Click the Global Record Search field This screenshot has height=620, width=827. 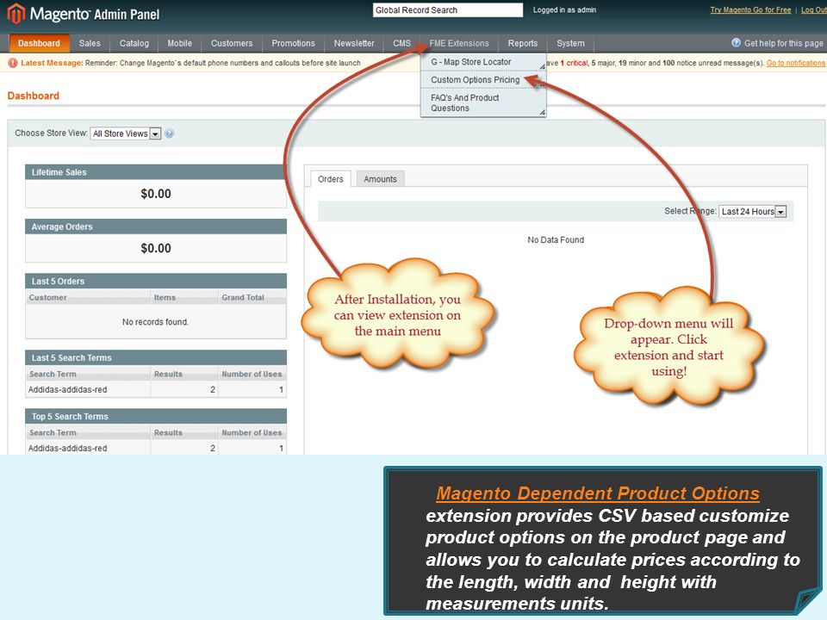click(448, 10)
